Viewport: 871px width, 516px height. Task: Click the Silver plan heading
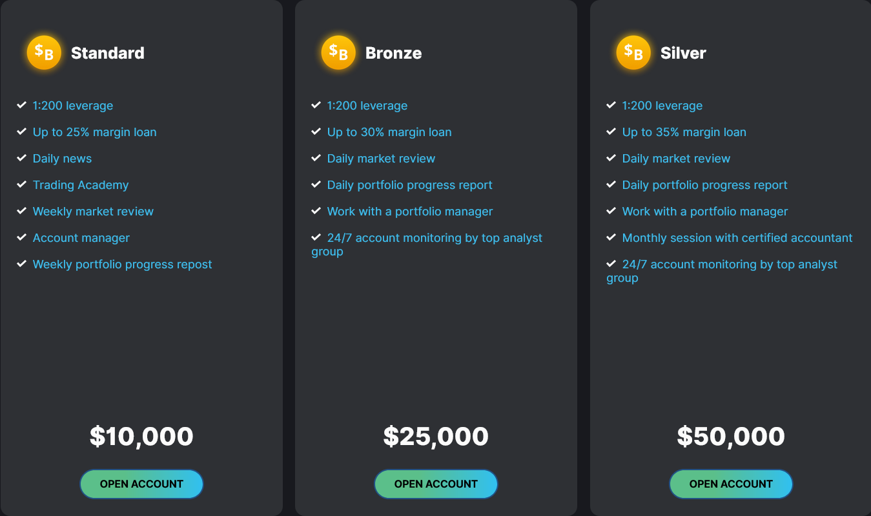point(683,53)
